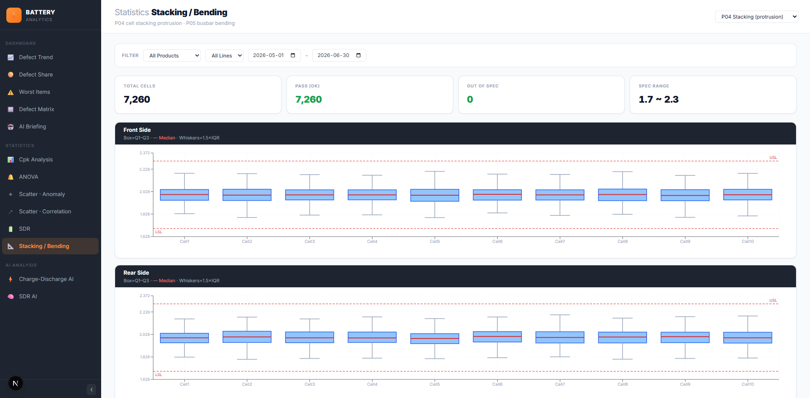Screen dimensions: 810x398
Task: Open the end date calendar picker icon
Action: [358, 55]
